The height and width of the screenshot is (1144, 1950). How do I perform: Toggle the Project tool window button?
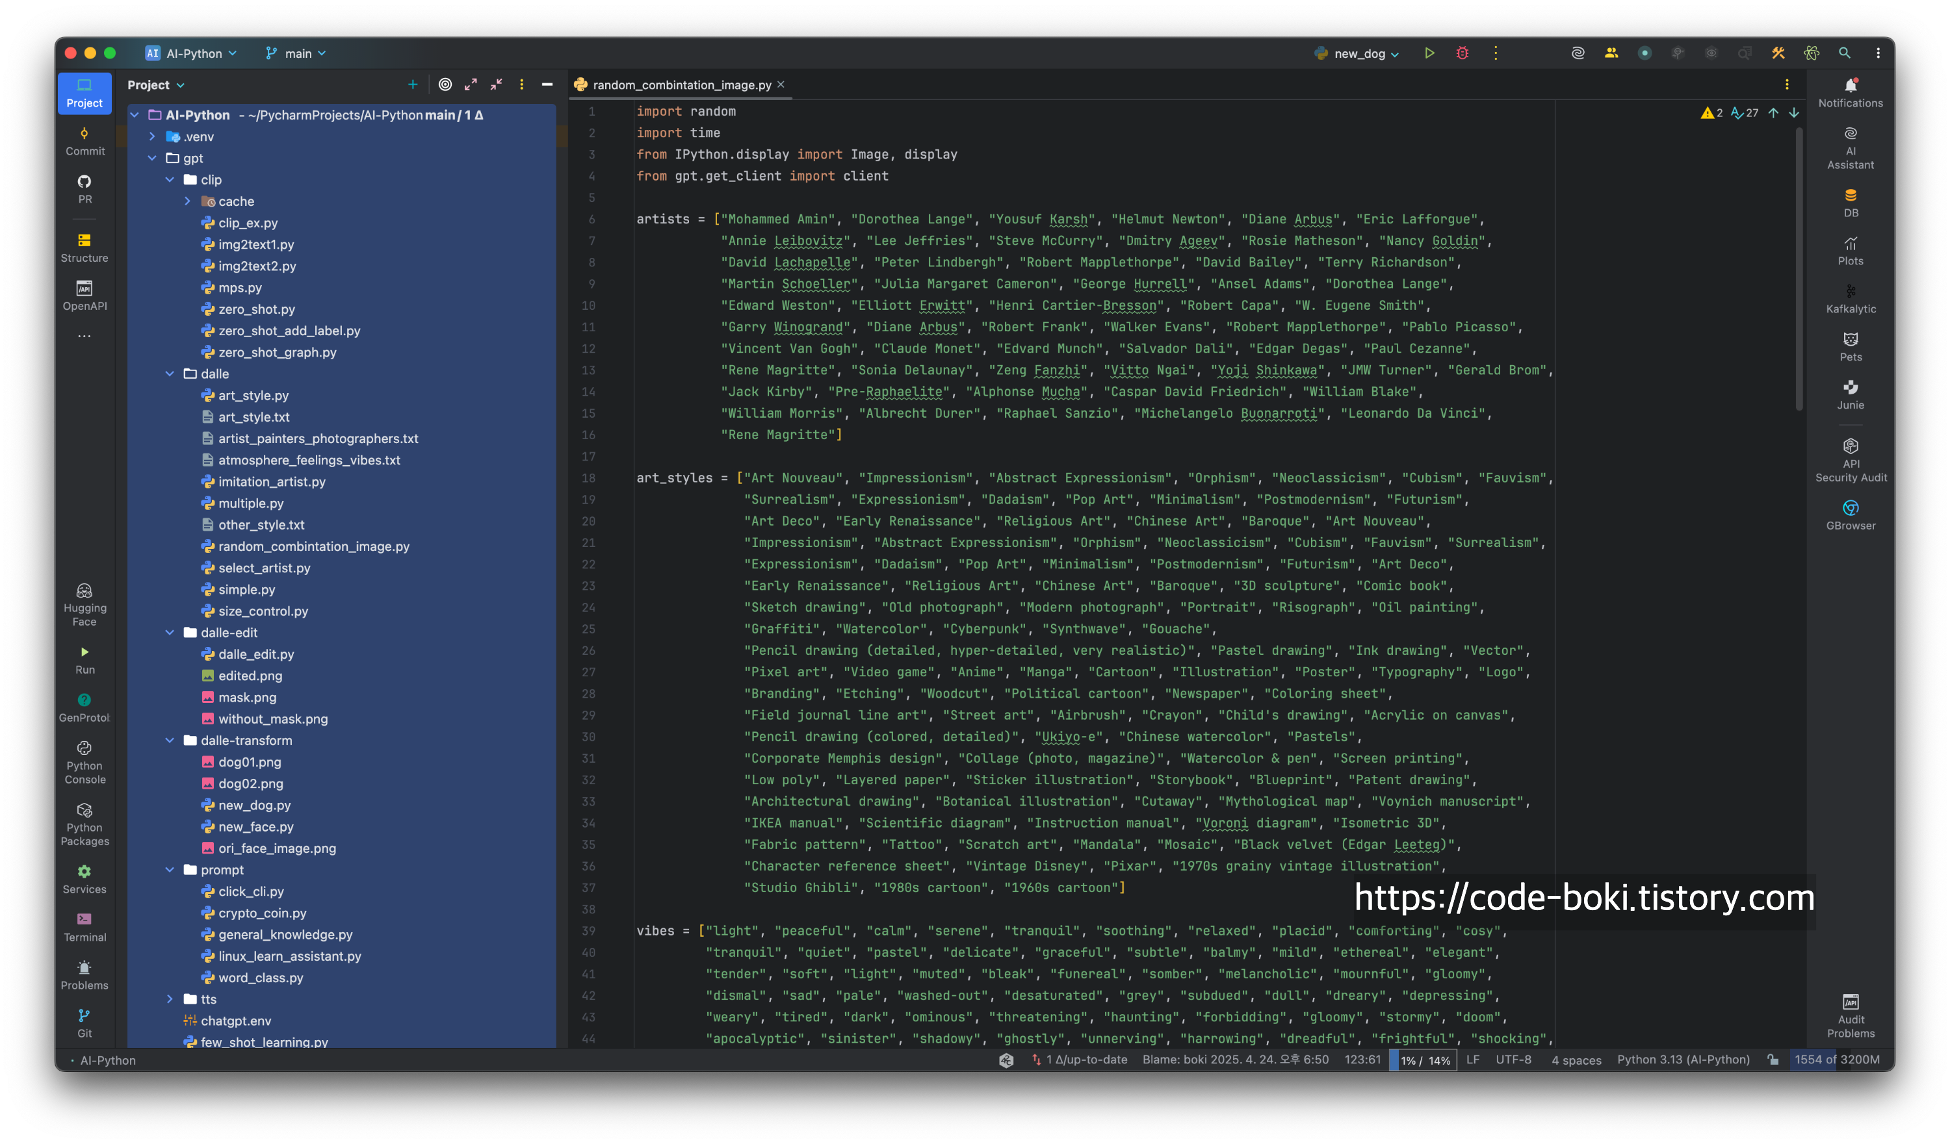coord(84,93)
